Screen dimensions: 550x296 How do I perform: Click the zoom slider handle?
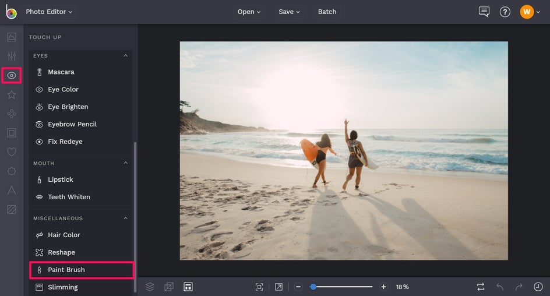(x=313, y=287)
